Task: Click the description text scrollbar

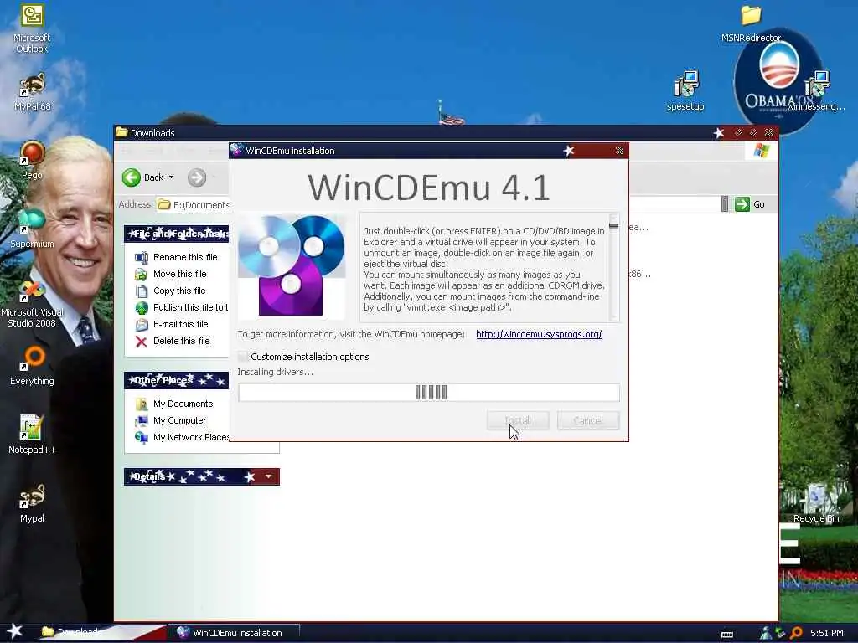Action: click(613, 267)
